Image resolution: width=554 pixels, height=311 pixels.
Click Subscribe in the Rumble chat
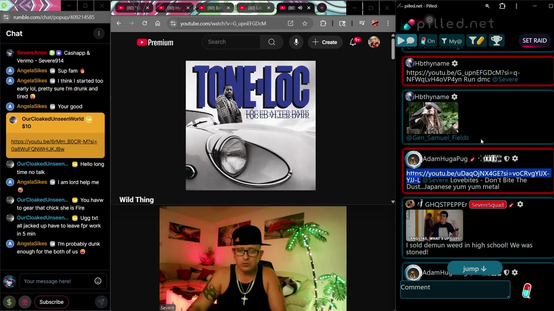(52, 302)
